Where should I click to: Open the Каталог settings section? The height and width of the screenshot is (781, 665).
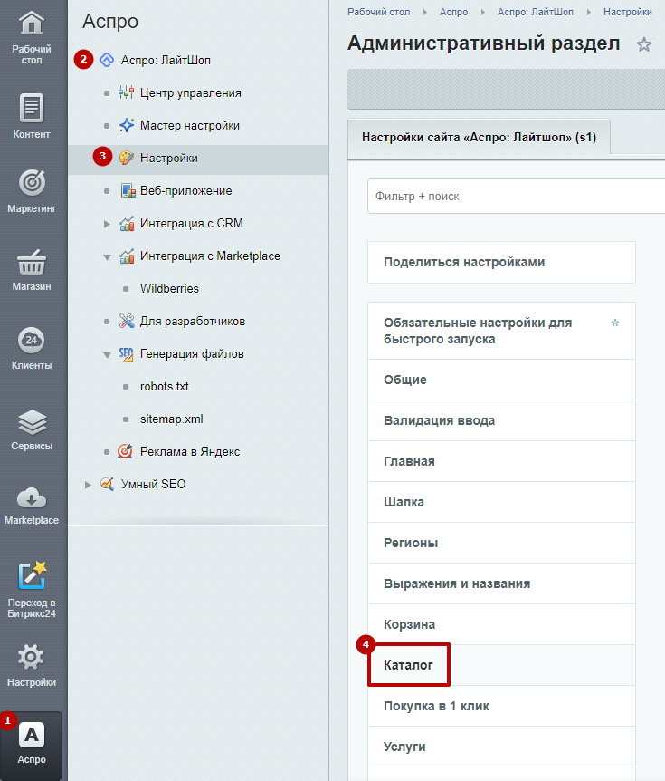[x=501, y=665]
